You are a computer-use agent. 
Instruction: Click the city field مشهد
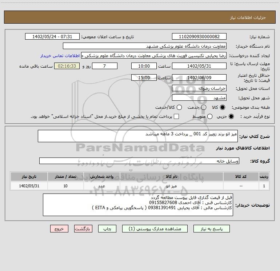[x=199, y=98]
